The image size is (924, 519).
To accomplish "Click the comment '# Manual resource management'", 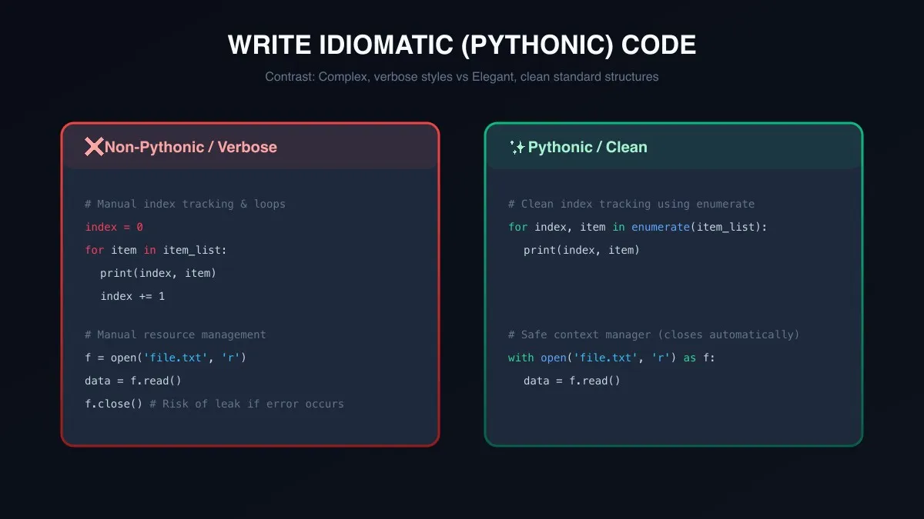I will pyautogui.click(x=176, y=334).
